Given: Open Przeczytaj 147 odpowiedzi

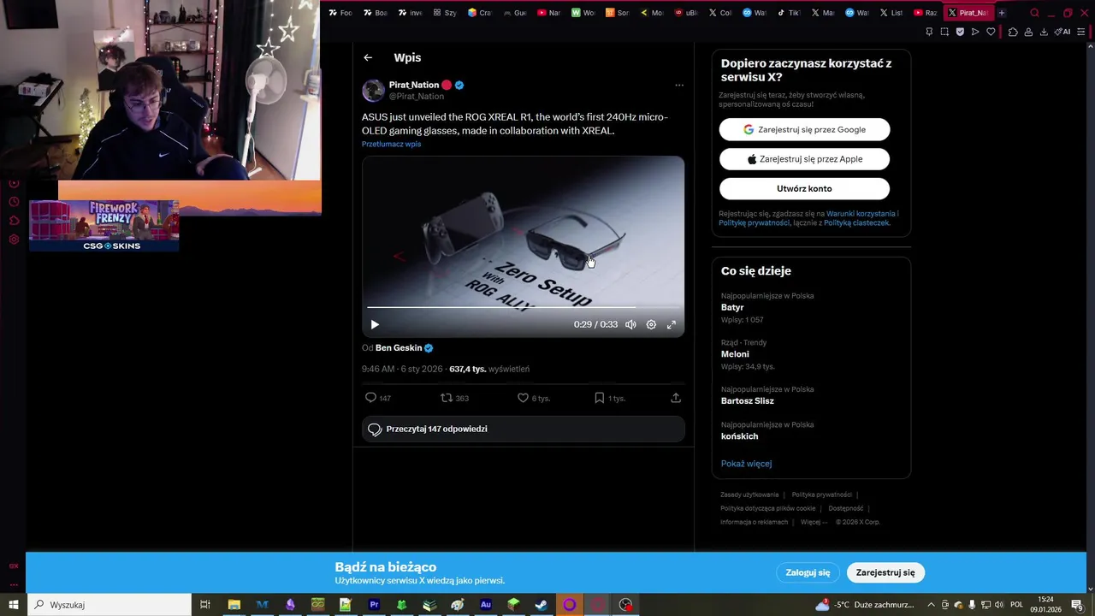Looking at the screenshot, I should [x=523, y=429].
